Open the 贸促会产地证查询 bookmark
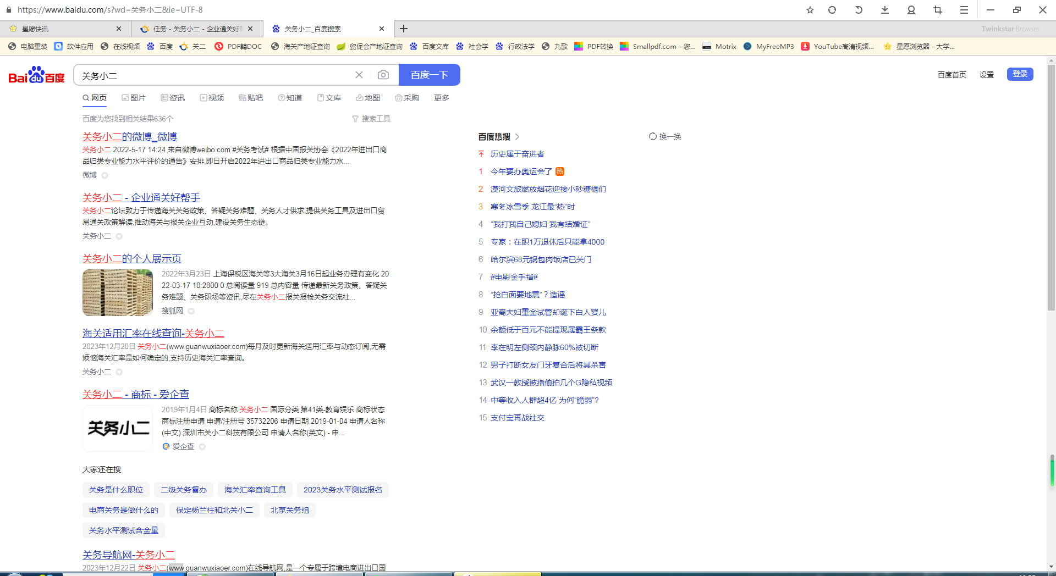 click(x=370, y=46)
